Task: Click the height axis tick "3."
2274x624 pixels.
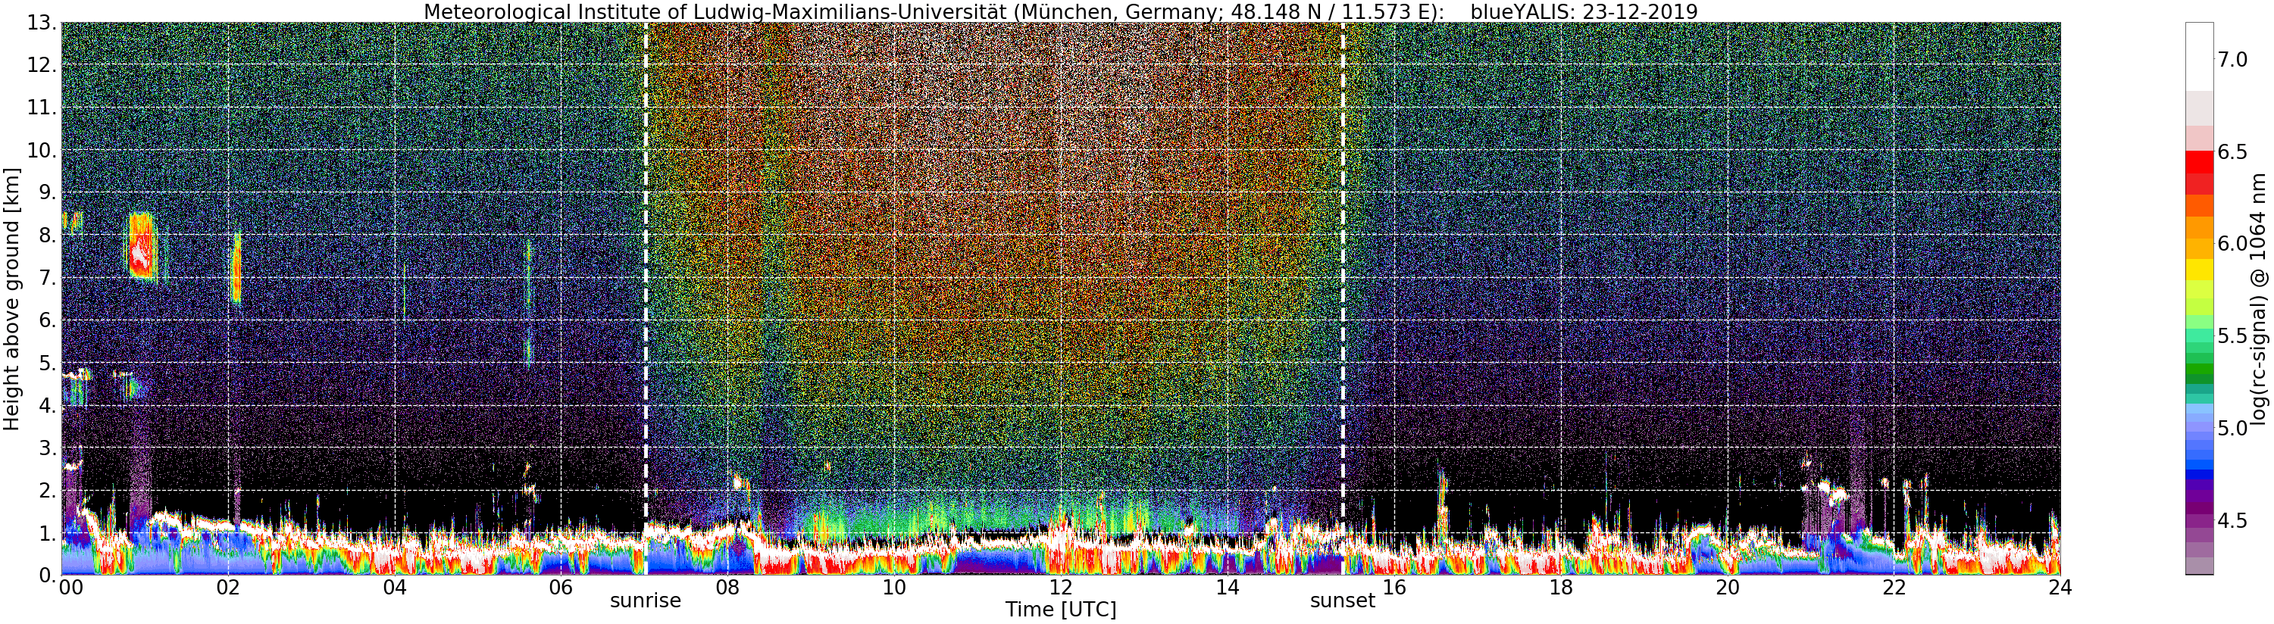Action: [x=48, y=448]
